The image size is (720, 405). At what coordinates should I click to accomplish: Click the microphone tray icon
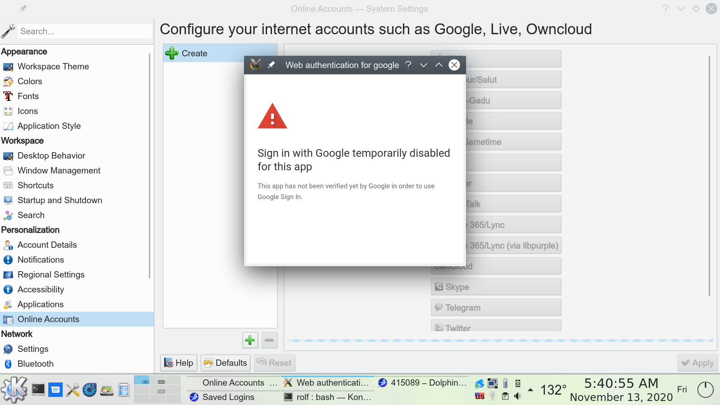(x=493, y=396)
